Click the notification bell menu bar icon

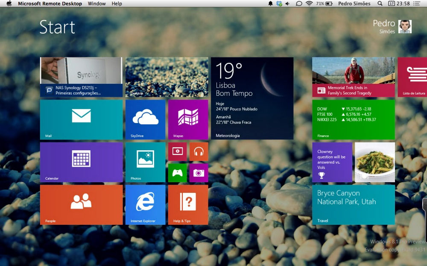(270, 3)
